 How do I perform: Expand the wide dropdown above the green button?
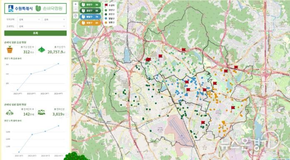pyautogui.click(x=42, y=27)
